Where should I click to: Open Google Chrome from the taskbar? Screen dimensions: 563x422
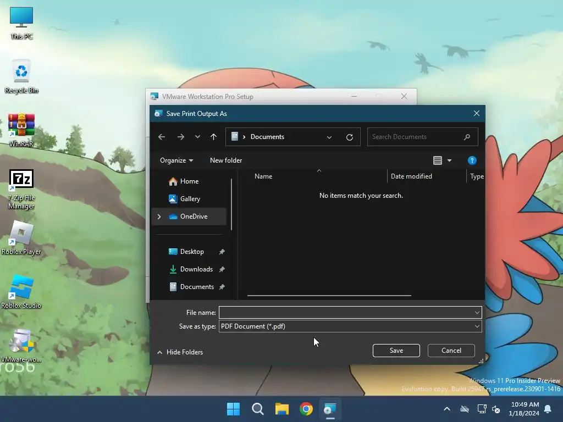pos(306,409)
